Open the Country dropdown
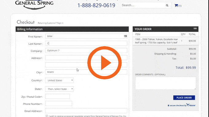Image resolution: width=209 pixels, height=117 pixels. tap(59, 80)
